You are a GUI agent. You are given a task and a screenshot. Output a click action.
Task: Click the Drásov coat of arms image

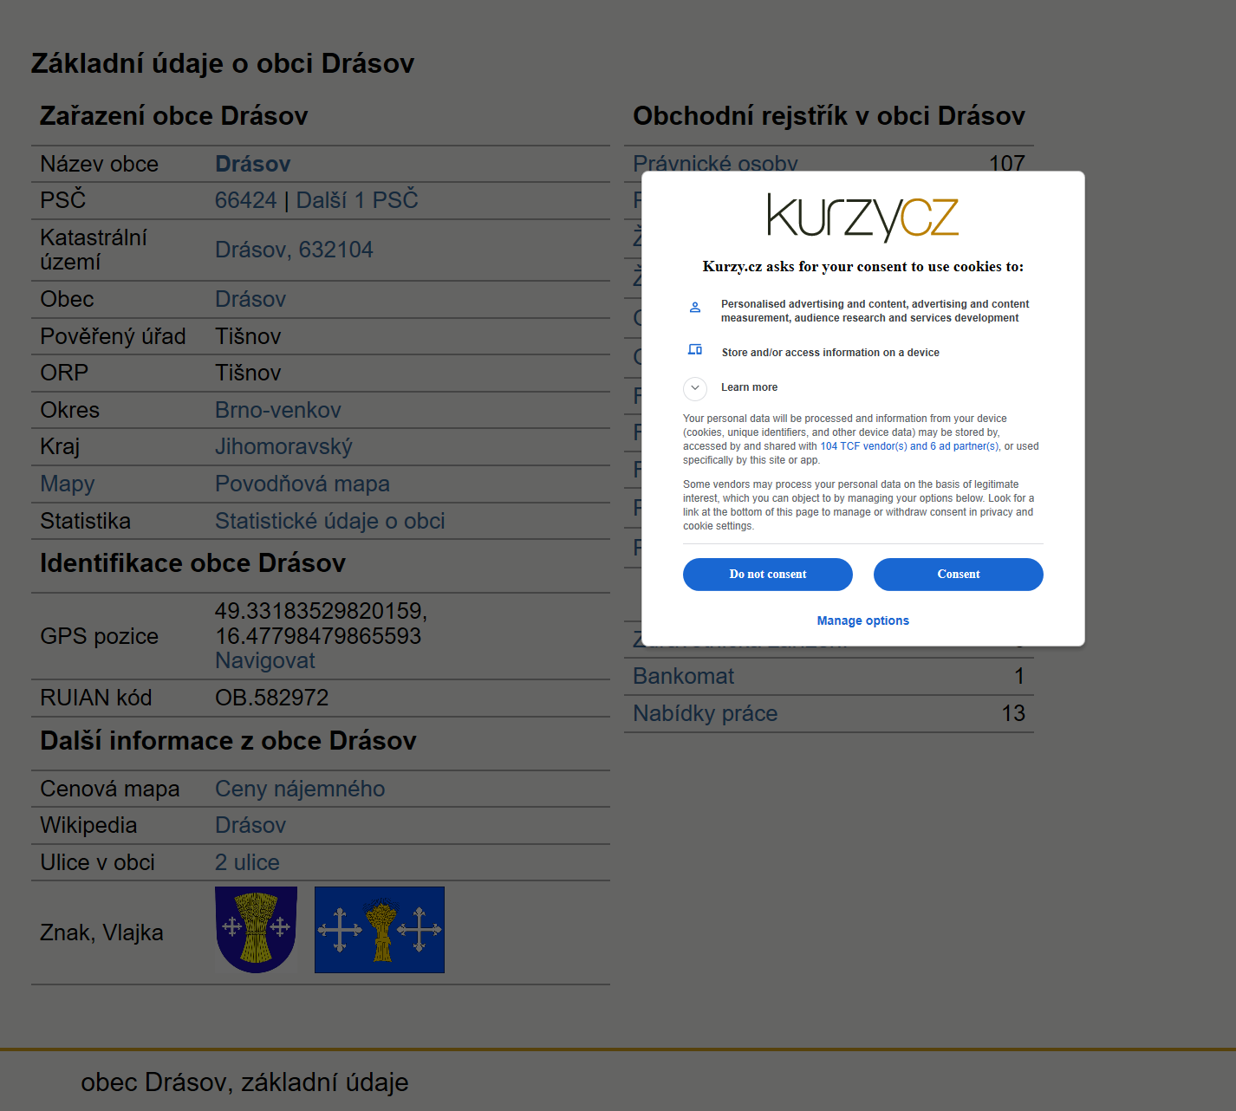256,930
